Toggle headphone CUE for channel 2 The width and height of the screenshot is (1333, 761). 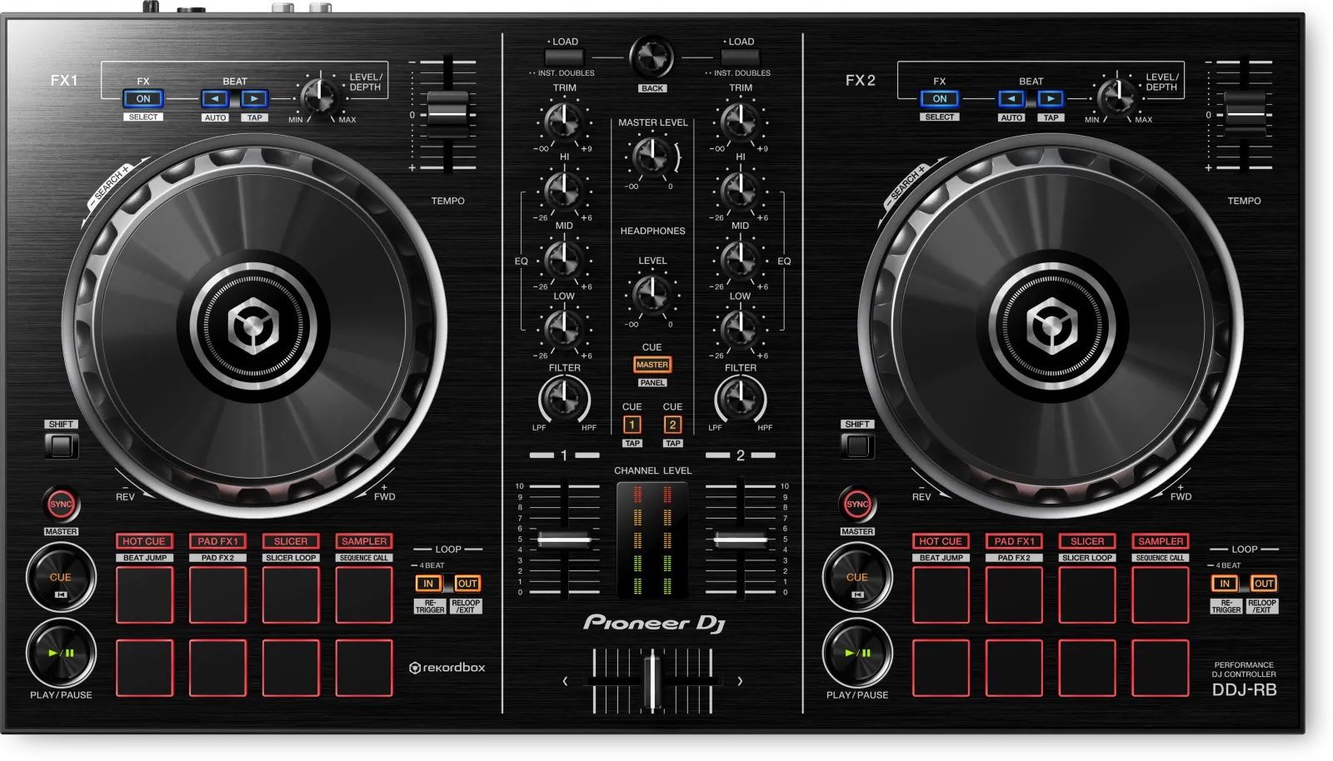pyautogui.click(x=672, y=425)
